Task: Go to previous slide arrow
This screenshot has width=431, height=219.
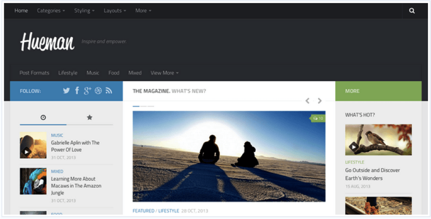Action: point(308,101)
